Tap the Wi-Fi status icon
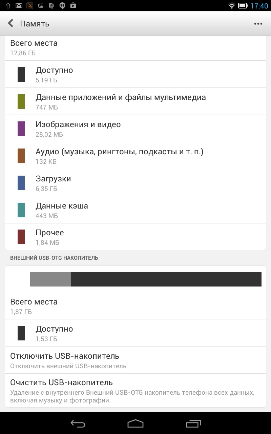Image resolution: width=271 pixels, height=434 pixels. point(232,6)
